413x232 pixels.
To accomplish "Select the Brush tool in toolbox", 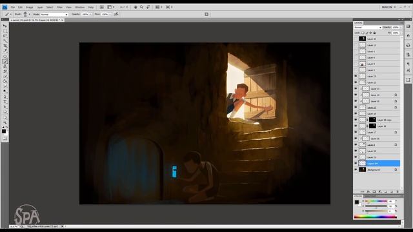I will [5, 61].
